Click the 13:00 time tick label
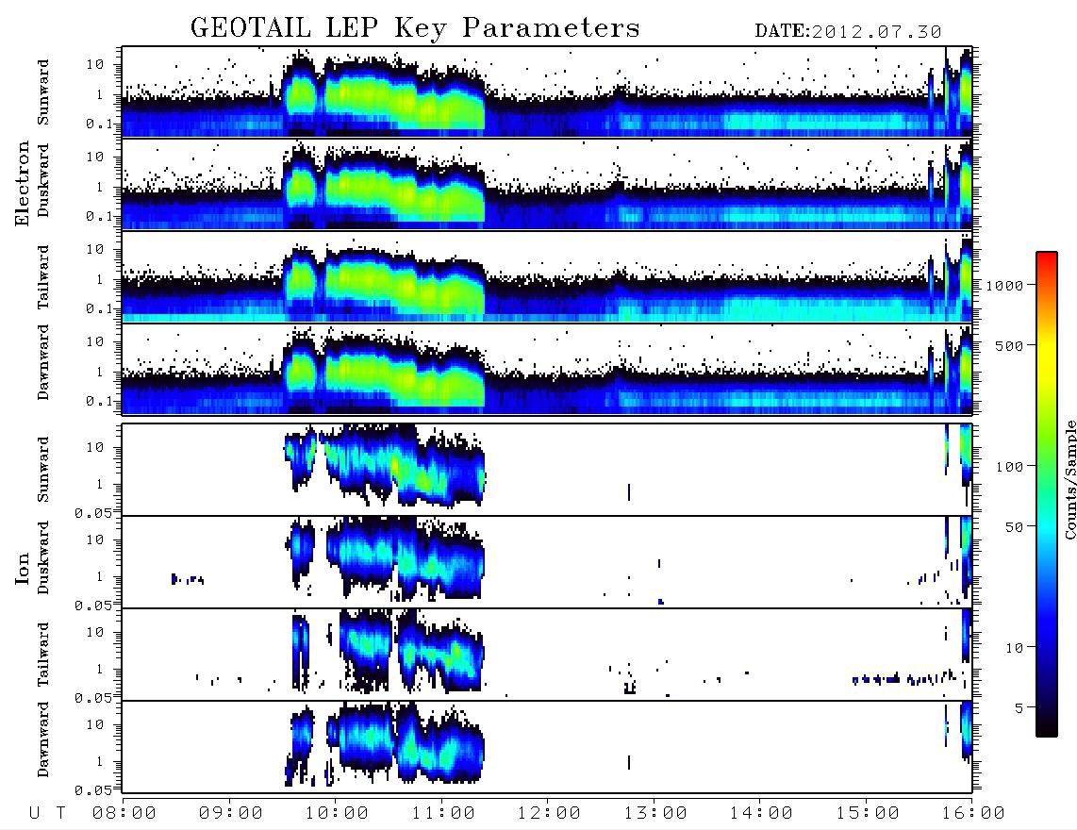Screen dimensions: 1077x830 tap(655, 814)
